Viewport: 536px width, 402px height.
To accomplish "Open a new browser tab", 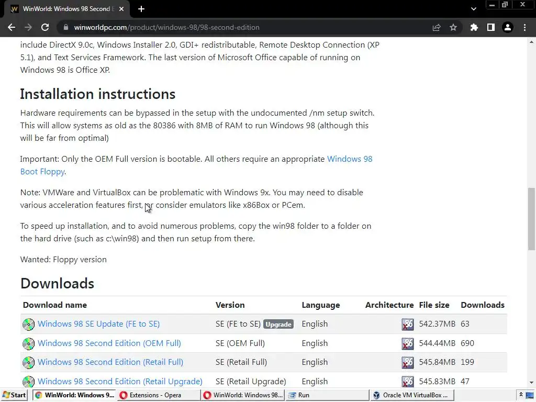I will click(141, 9).
